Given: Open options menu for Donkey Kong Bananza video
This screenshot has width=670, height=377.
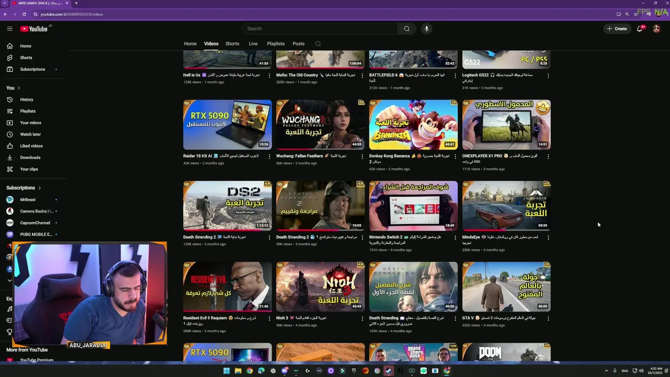Looking at the screenshot, I should tap(455, 156).
